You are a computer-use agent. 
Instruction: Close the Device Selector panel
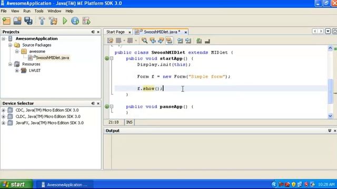pyautogui.click(x=98, y=103)
